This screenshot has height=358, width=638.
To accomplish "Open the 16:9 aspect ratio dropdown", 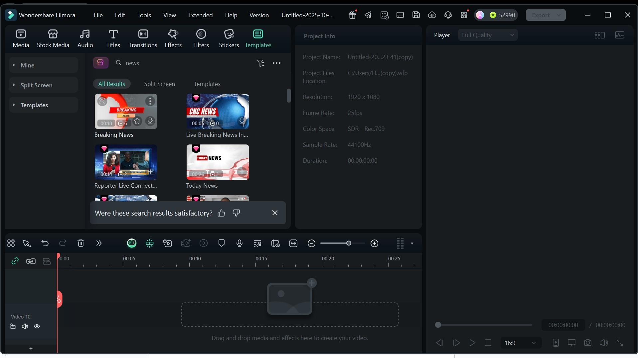I will [x=521, y=343].
